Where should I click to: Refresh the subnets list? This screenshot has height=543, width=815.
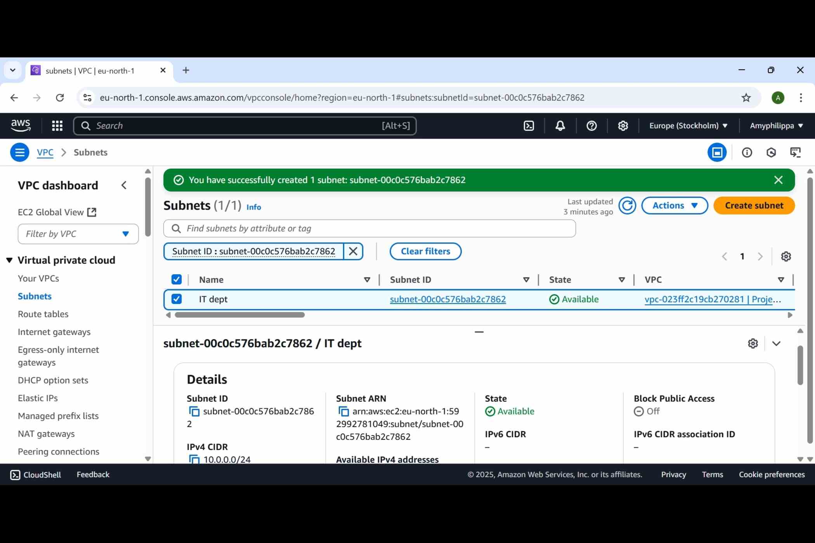[x=627, y=206]
